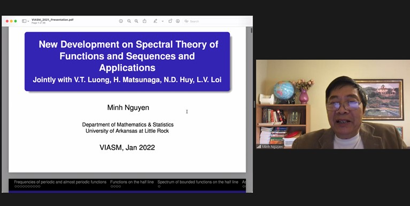Click into the Search field
The height and width of the screenshot is (206, 410).
[217, 21]
